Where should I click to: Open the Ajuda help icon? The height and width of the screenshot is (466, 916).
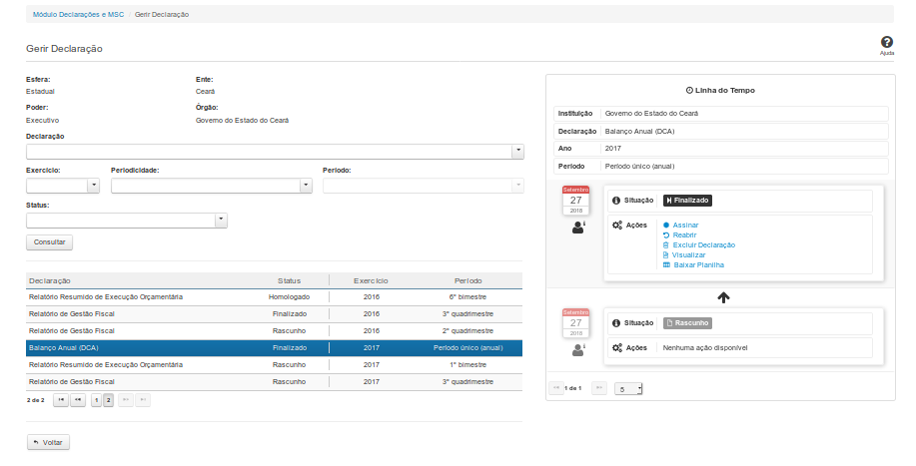[886, 43]
